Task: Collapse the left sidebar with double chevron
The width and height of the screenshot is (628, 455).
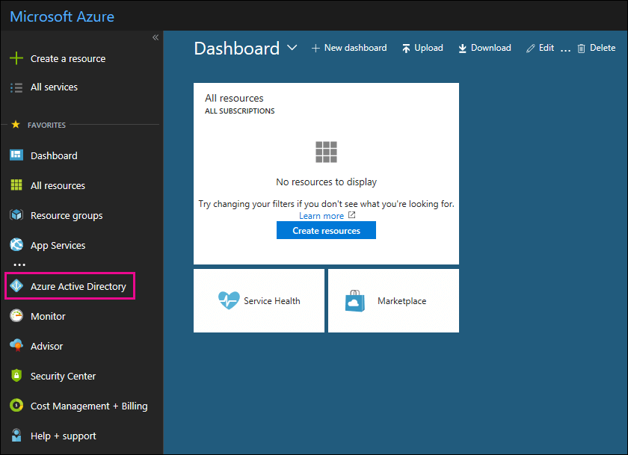Action: coord(156,37)
